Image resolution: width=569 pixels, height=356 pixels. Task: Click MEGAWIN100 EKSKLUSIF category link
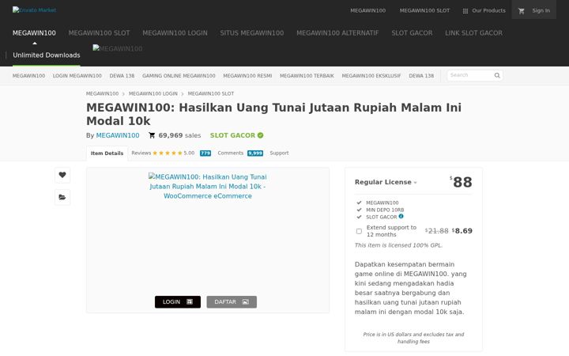click(371, 76)
